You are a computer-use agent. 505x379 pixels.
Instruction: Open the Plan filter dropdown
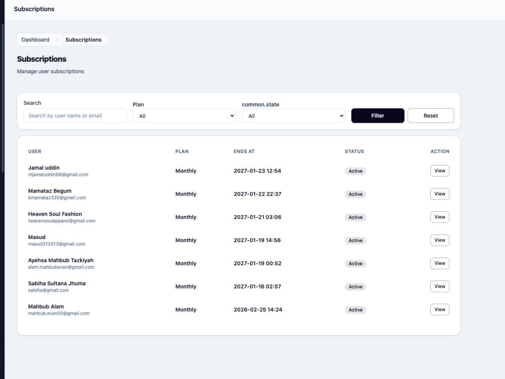(x=184, y=116)
